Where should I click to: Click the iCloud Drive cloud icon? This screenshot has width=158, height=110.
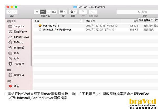pyautogui.click(x=10, y=37)
